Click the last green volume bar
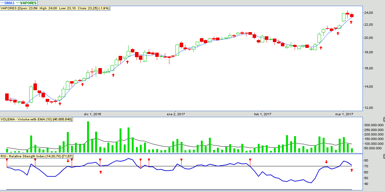 [x=352, y=150]
